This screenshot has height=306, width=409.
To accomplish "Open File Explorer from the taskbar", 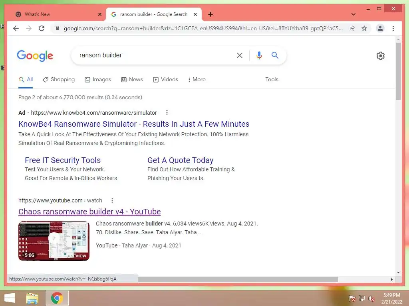I will (x=32, y=298).
